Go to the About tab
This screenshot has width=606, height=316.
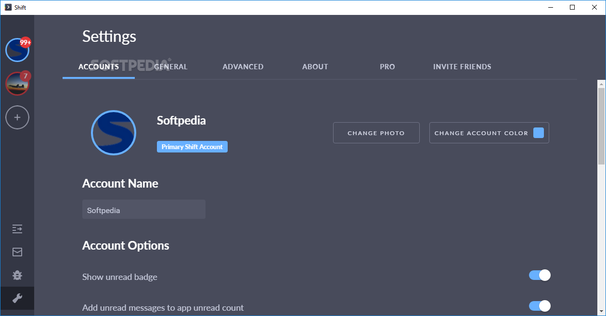(x=315, y=67)
